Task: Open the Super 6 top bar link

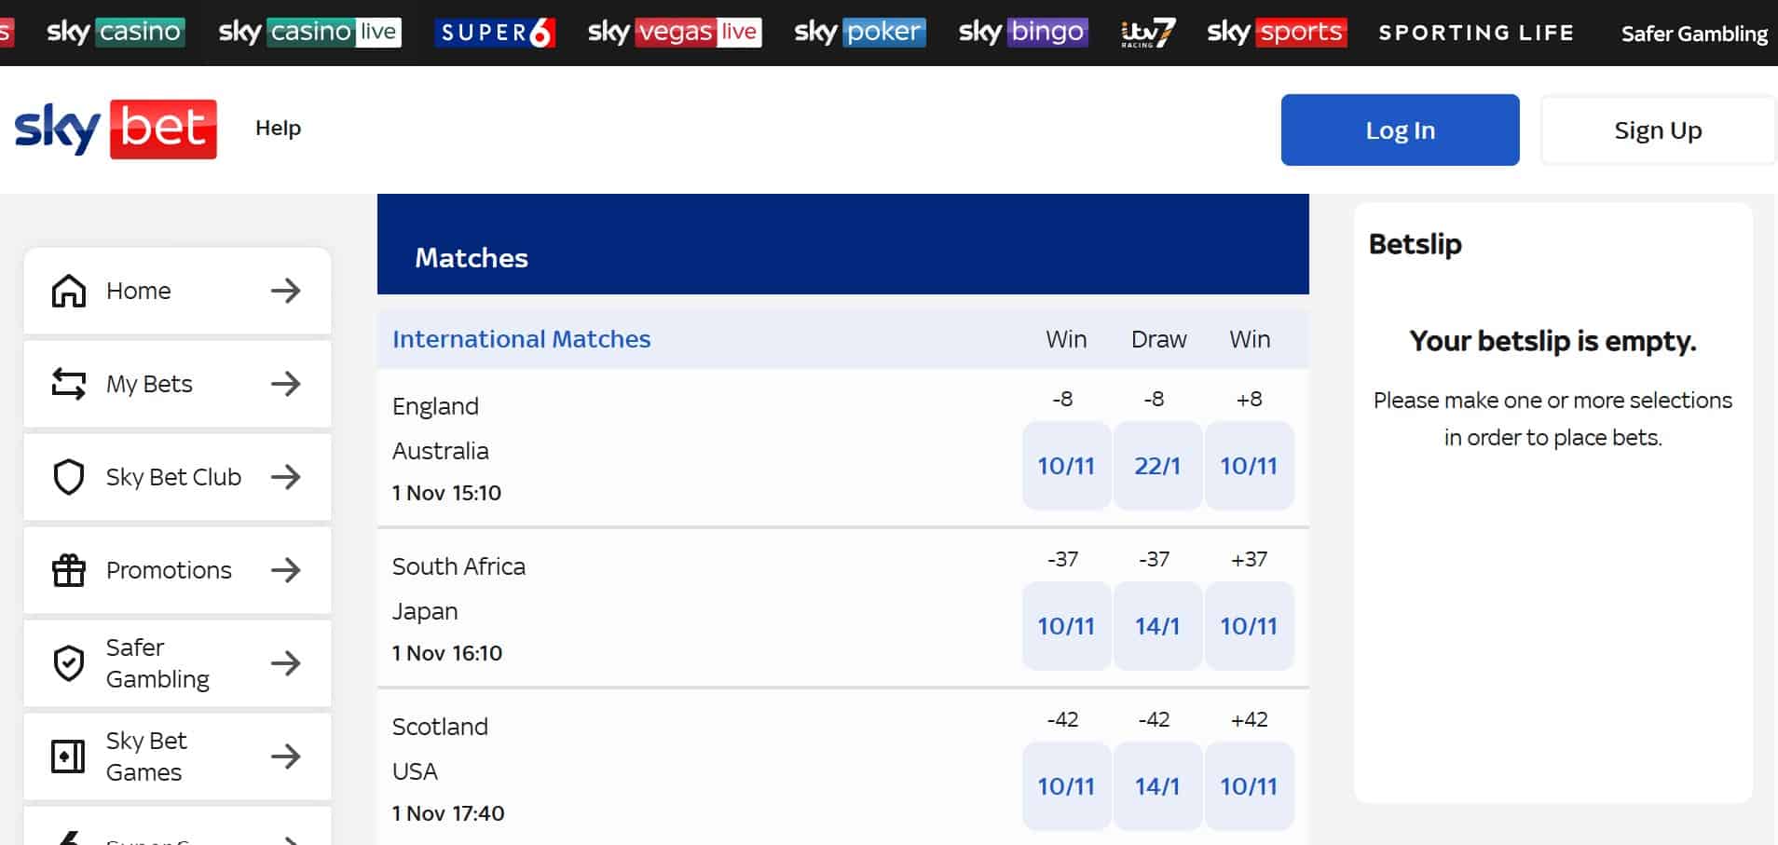Action: (x=495, y=33)
